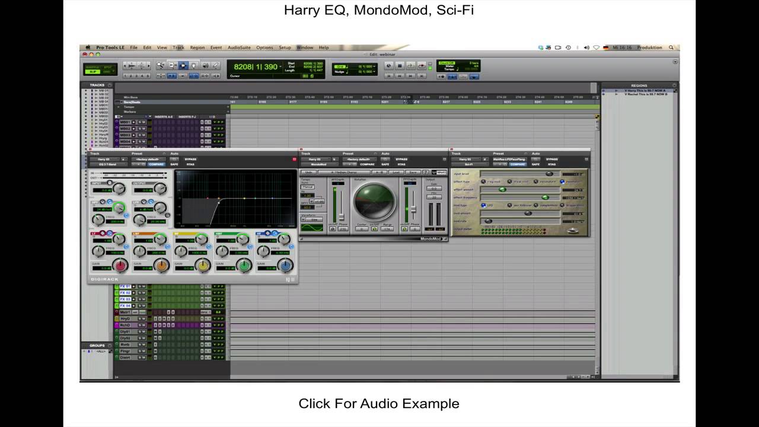Click Load in MondoMod toolbar
The width and height of the screenshot is (759, 427).
tap(396, 172)
